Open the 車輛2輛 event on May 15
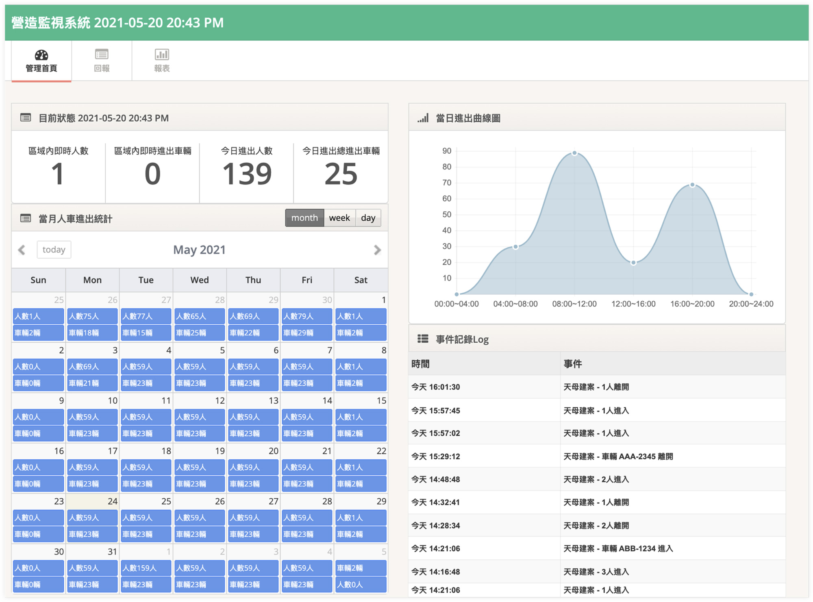Screen dimensions: 813x602 tap(361, 434)
